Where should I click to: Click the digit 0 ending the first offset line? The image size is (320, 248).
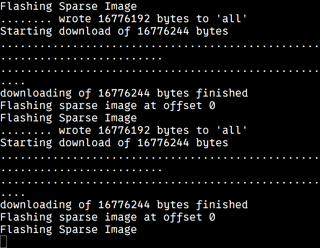point(212,106)
